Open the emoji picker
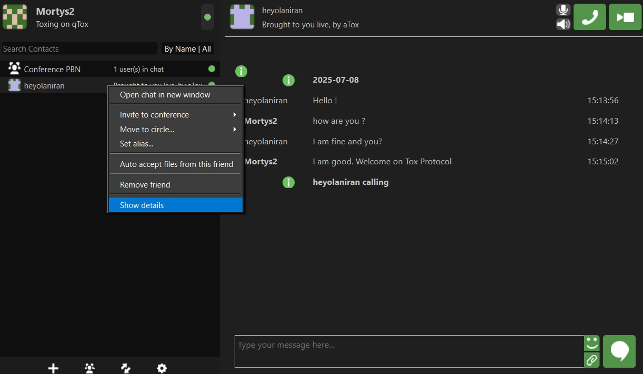643x374 pixels. pyautogui.click(x=592, y=343)
